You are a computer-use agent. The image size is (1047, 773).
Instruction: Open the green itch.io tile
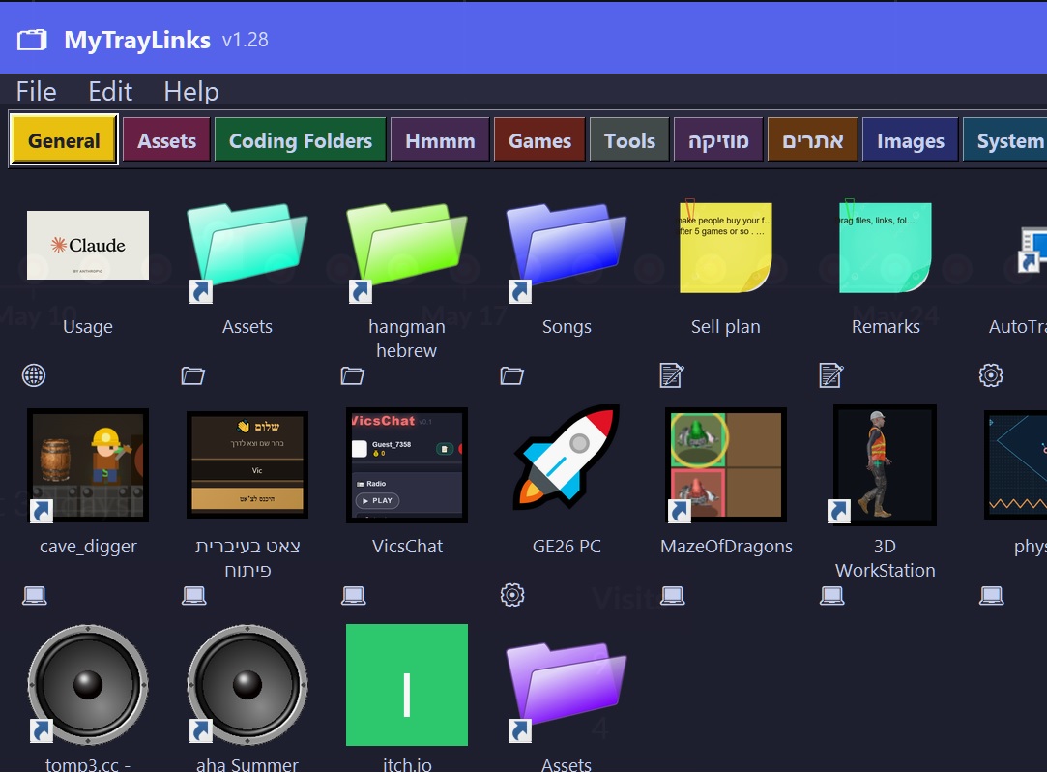click(x=407, y=685)
